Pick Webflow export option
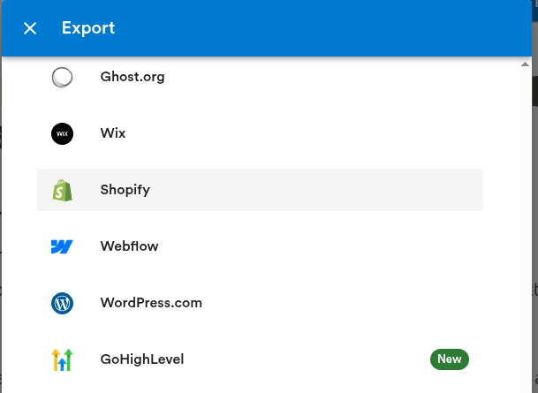The height and width of the screenshot is (393, 538). (260, 246)
